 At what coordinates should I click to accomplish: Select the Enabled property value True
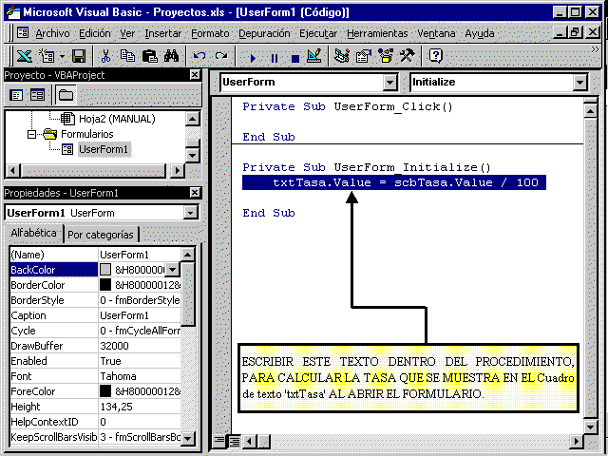140,361
